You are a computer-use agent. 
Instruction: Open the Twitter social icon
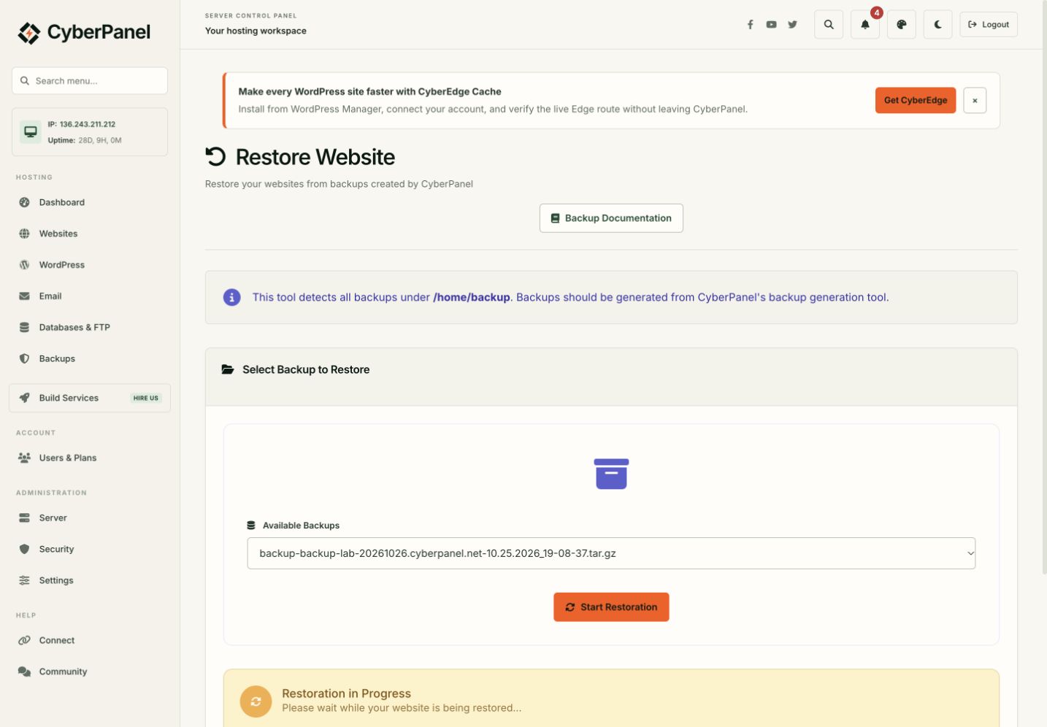tap(792, 24)
